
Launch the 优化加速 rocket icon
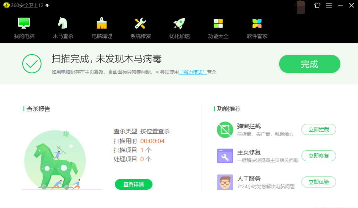pos(179,23)
